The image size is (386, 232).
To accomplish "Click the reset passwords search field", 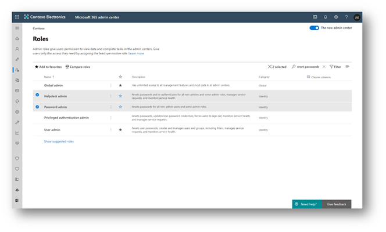I will 308,67.
